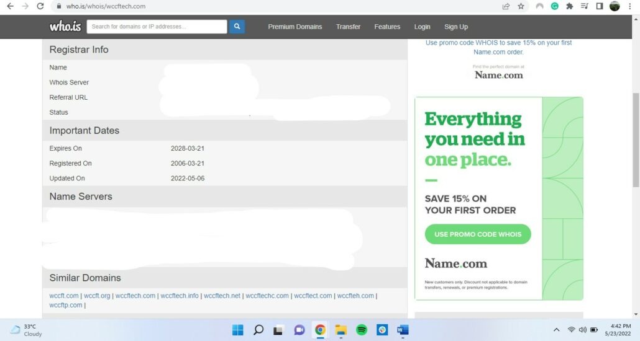Open the Extensions puzzle icon
Viewport: 640px width, 341px height.
point(569,6)
